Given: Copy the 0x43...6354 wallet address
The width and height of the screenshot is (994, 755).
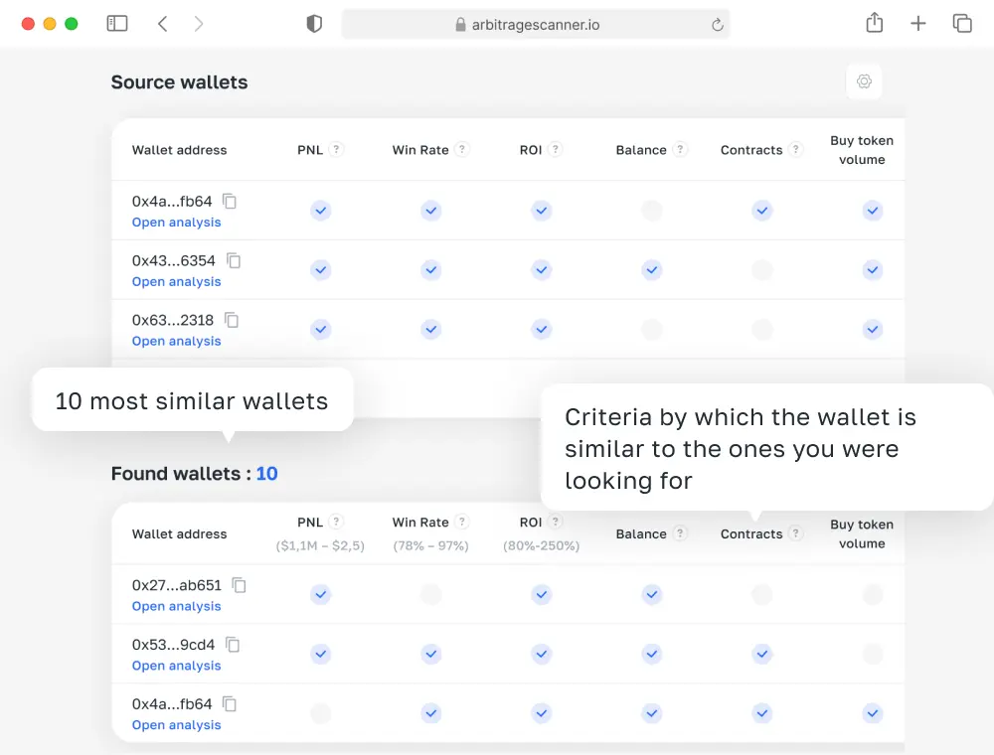Looking at the screenshot, I should point(234,260).
